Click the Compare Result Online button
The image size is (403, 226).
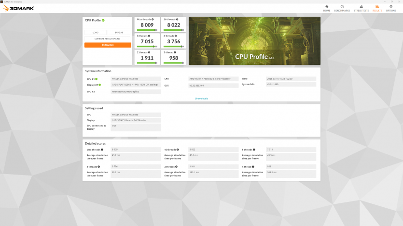[x=108, y=38]
